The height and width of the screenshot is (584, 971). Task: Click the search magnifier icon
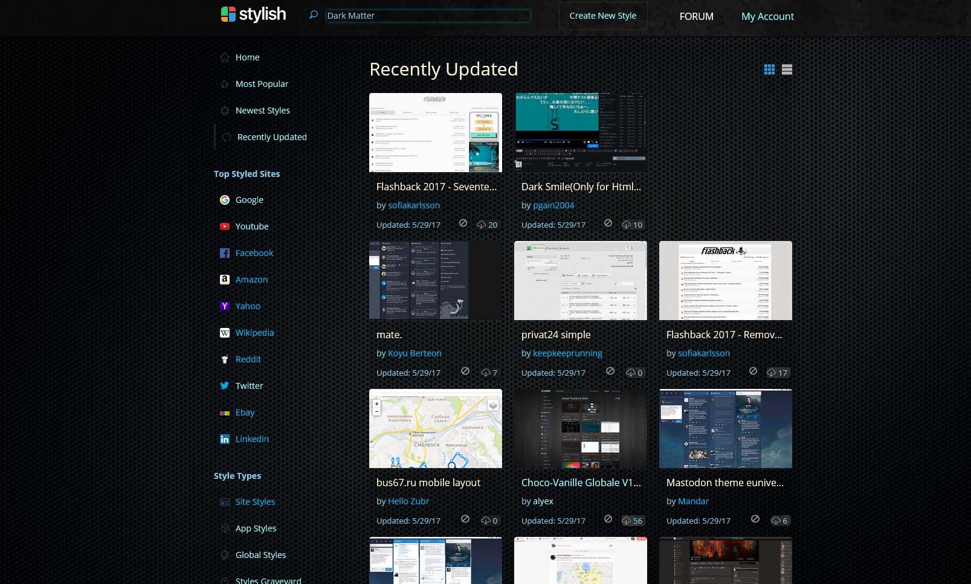(x=313, y=14)
